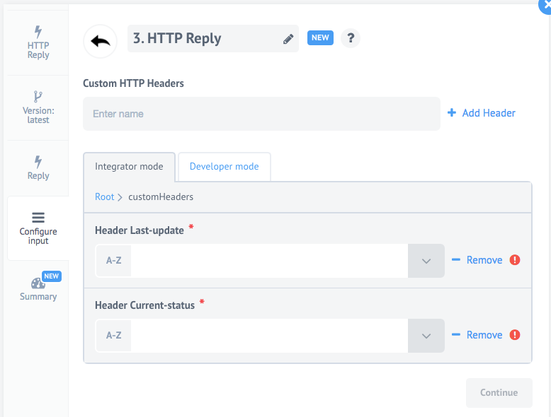Expand the Header Current-status dropdown arrow
The height and width of the screenshot is (417, 551).
[x=426, y=336]
